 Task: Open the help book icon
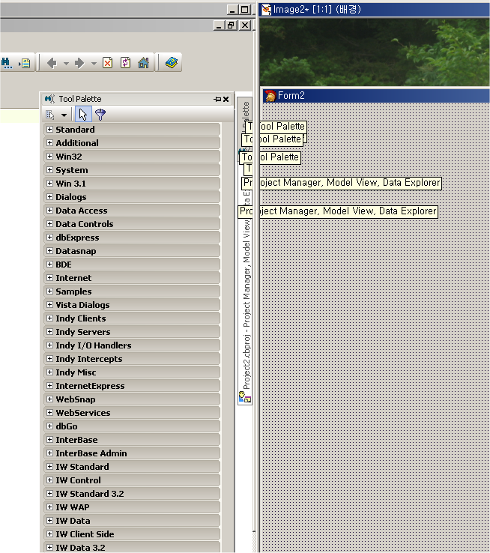tap(172, 63)
